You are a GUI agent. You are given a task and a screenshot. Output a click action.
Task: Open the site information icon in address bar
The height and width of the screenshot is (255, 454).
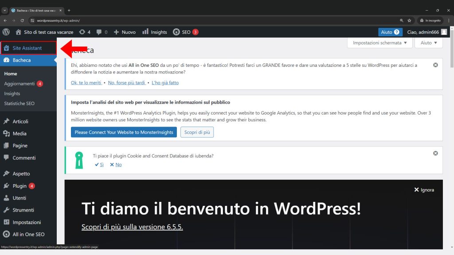coord(32,20)
